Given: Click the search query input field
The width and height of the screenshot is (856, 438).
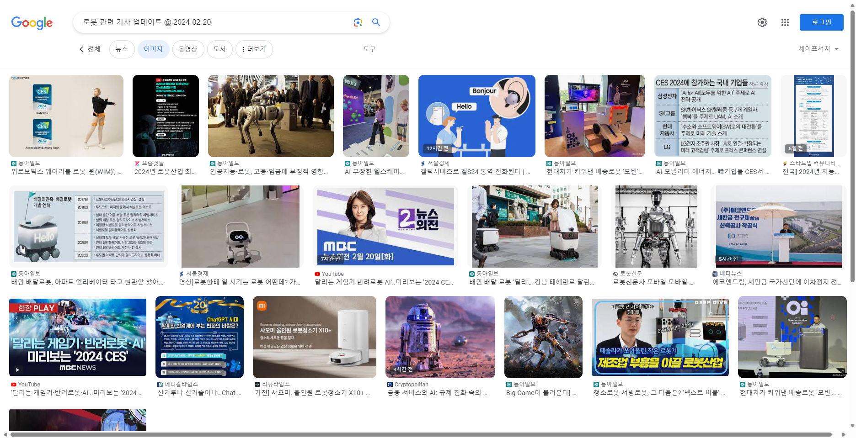Looking at the screenshot, I should (215, 22).
